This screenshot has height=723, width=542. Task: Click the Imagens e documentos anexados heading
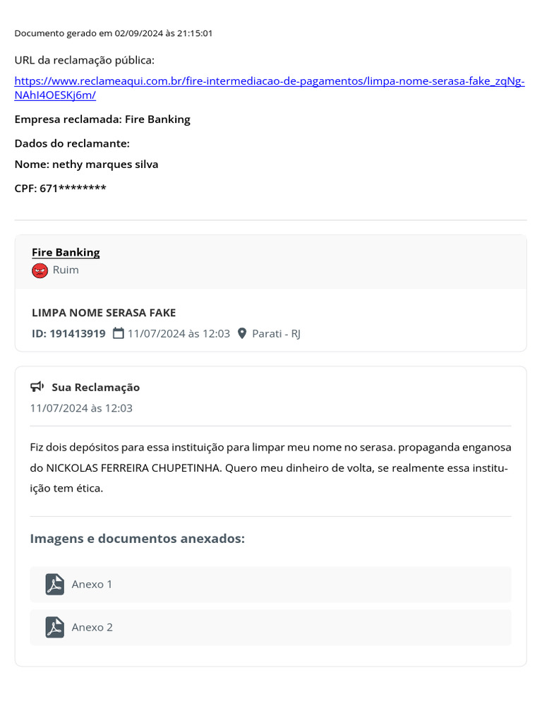point(138,539)
